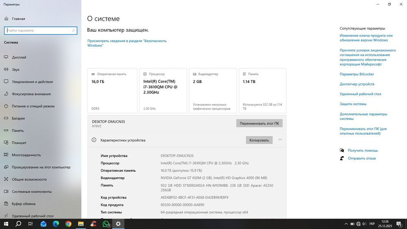Viewport: 407px width, 229px height.
Task: Click DESKTOP-DMUCN3S value in Имя устройства row
Action: tap(177, 156)
